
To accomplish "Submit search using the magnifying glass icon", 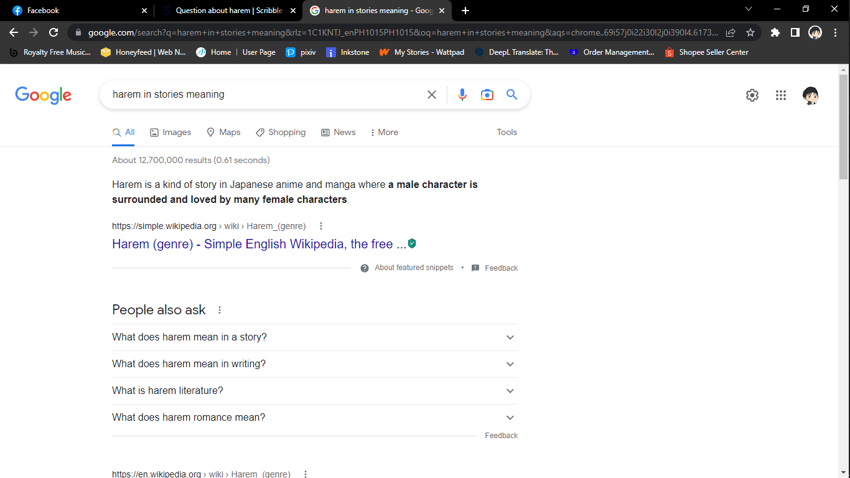I will click(511, 95).
